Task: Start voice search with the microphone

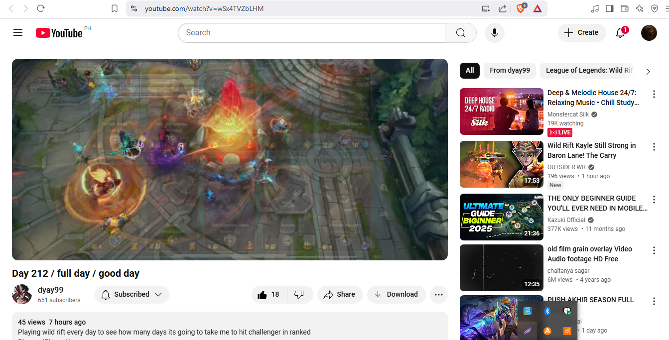Action: [495, 33]
